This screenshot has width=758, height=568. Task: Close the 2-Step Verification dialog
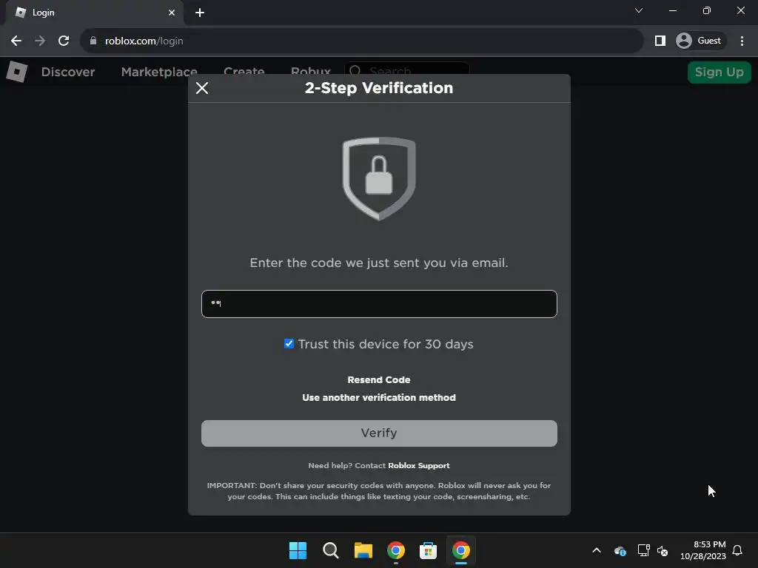point(202,88)
